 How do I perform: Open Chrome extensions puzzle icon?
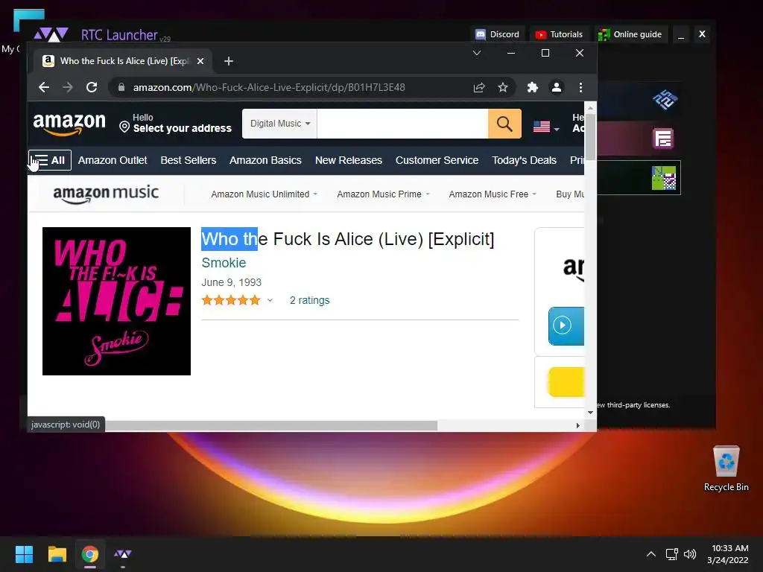pos(532,87)
